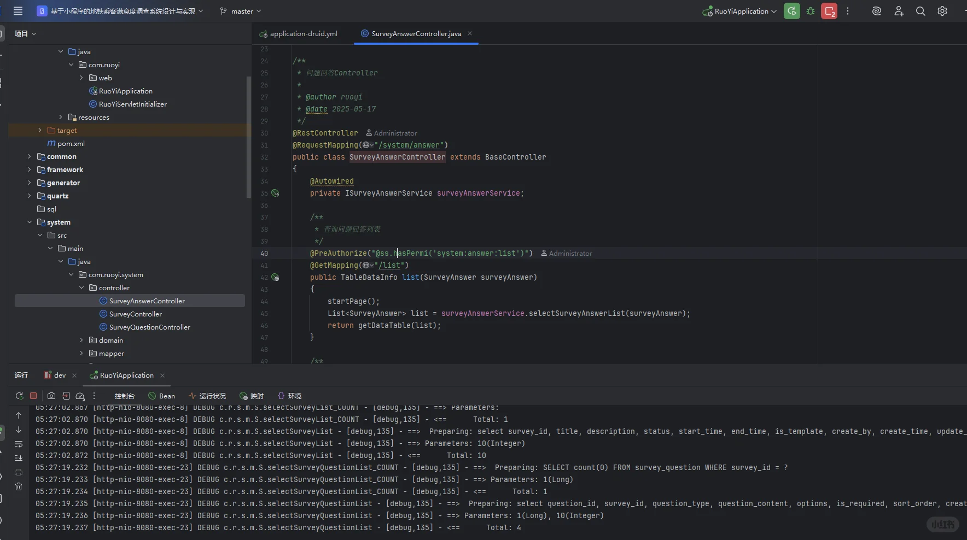Viewport: 967px width, 540px height.
Task: Open more actions in the top toolbar
Action: (848, 11)
